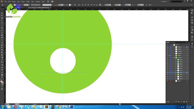Expand the highlighted sublayer's triangle
194x109 pixels.
176,73
